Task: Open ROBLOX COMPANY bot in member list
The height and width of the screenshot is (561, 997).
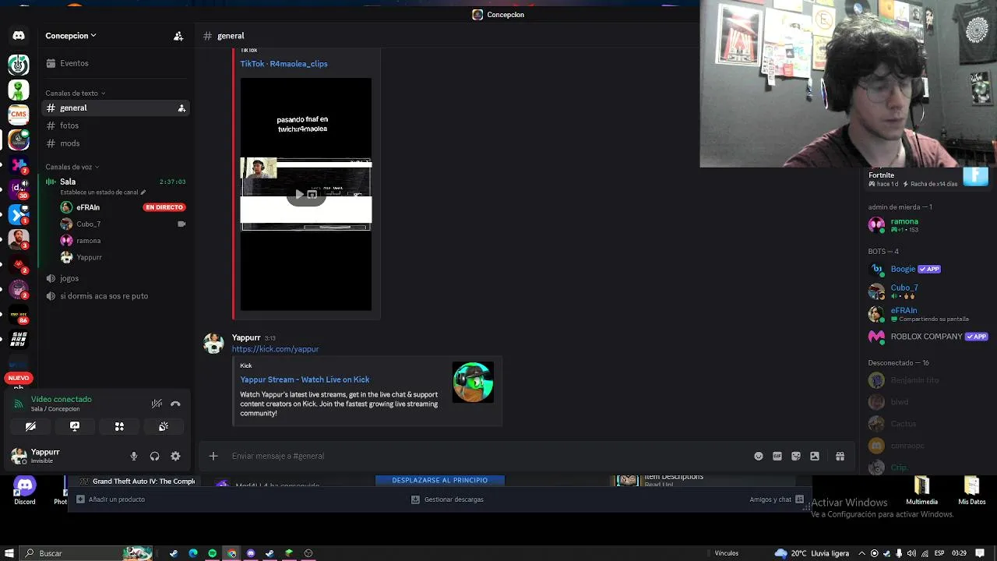Action: [x=927, y=337]
